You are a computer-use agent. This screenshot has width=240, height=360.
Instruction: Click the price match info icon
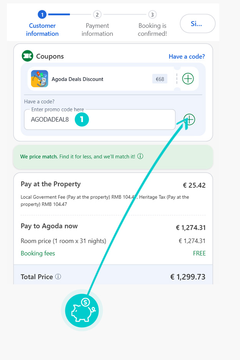141,157
